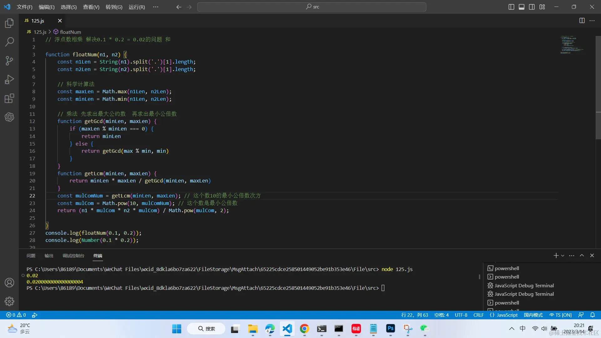Open Source Control view
The image size is (601, 338).
(x=9, y=61)
